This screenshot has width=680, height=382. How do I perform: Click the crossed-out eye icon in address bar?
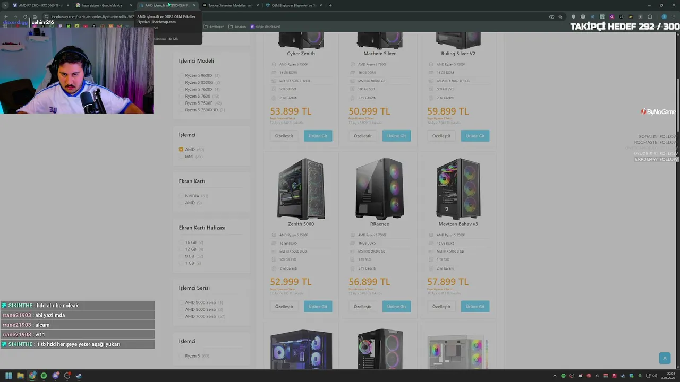coord(551,16)
